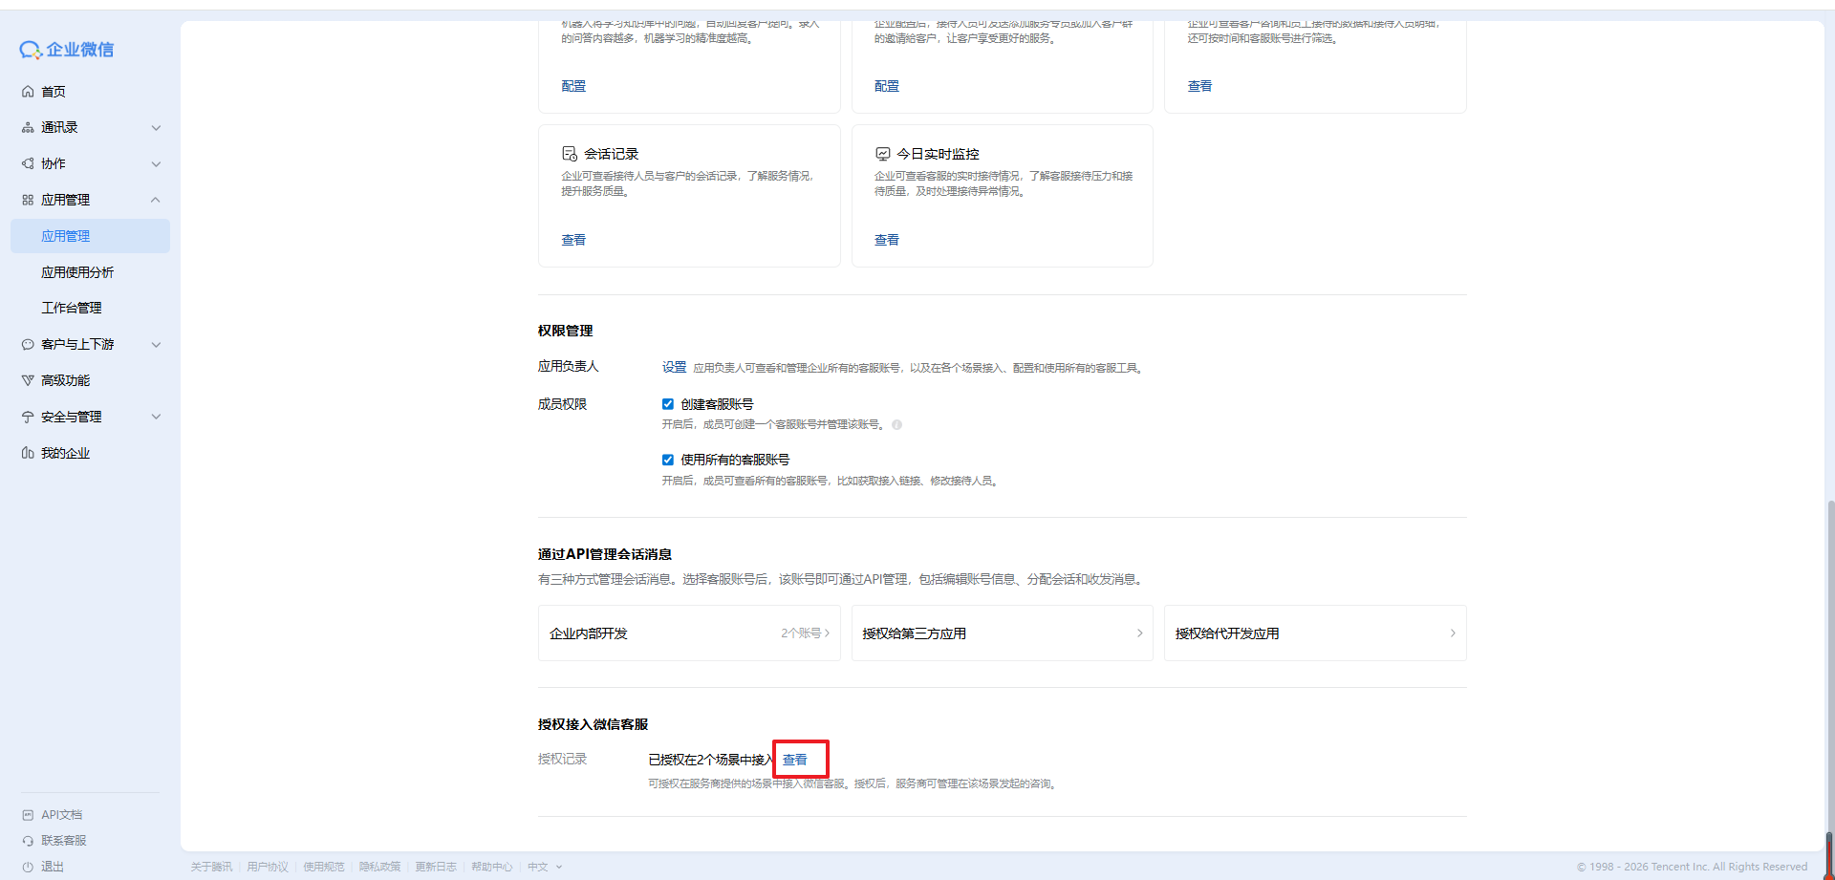Go to 应用使用分析 in sidebar

[x=77, y=272]
